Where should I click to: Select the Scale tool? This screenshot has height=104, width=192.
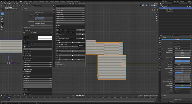pyautogui.click(x=2, y=19)
